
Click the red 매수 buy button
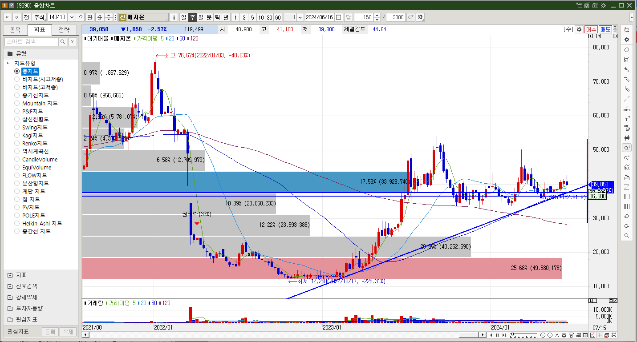(x=591, y=29)
